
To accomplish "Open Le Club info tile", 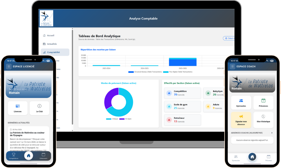I will pos(39,108).
